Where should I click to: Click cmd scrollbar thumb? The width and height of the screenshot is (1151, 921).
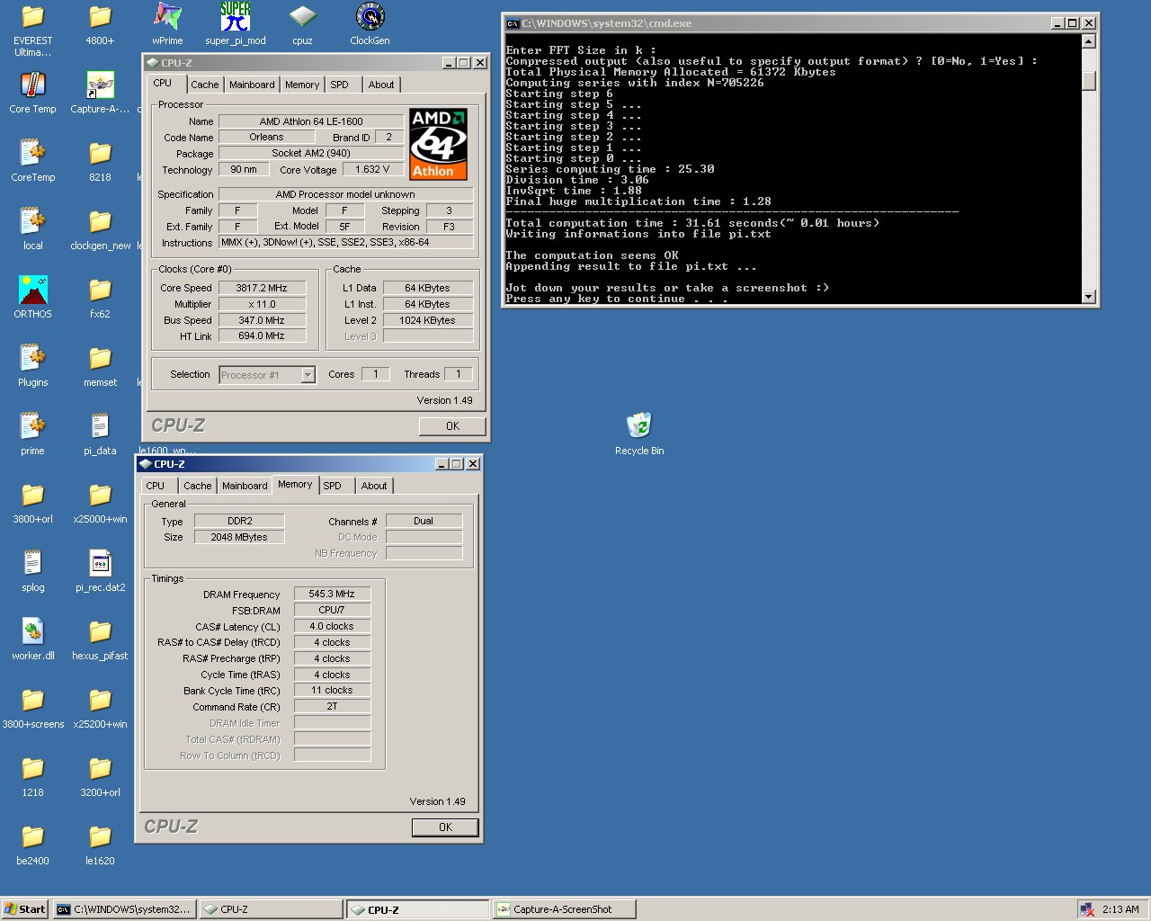click(1088, 81)
